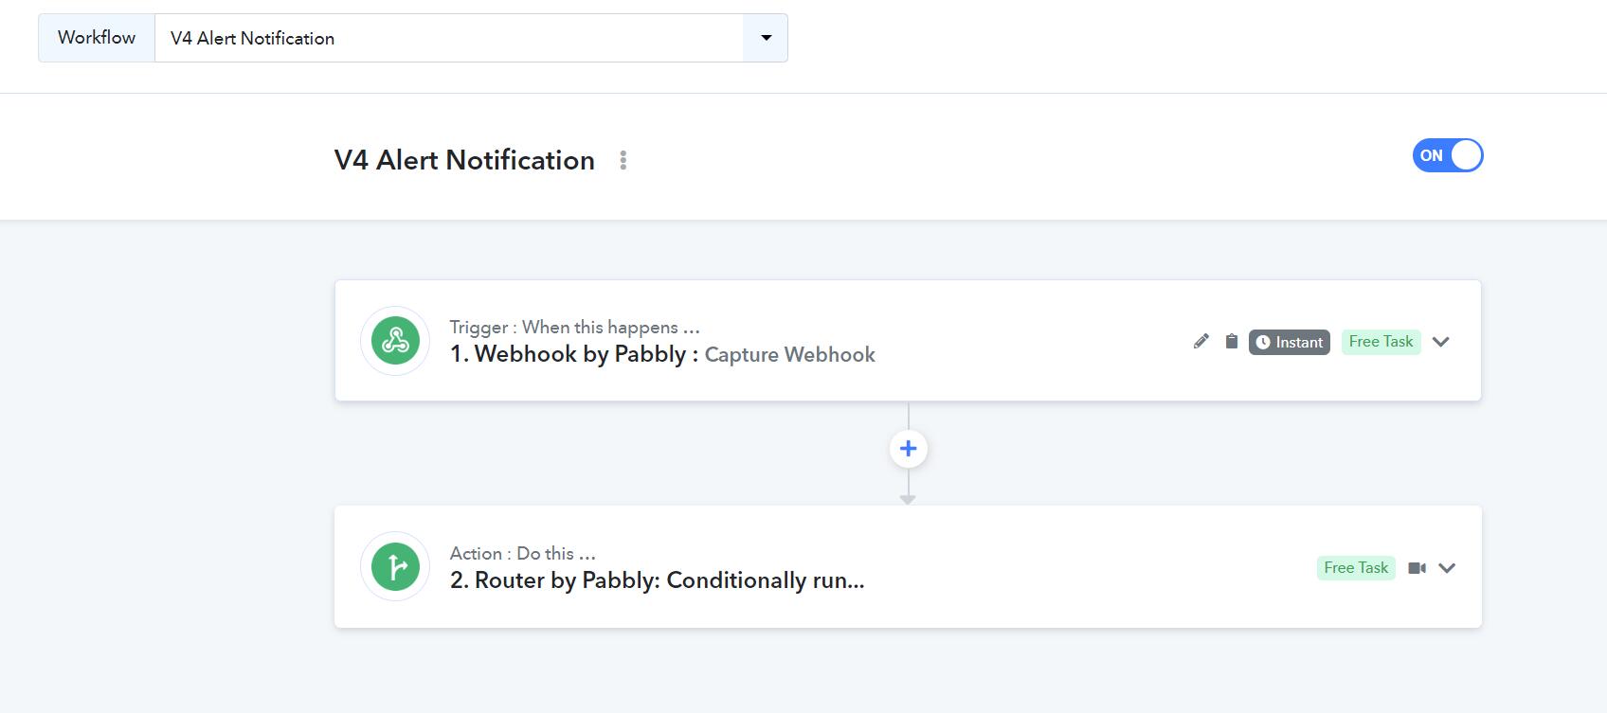This screenshot has height=713, width=1607.
Task: Select the V4 Alert Notification workflow field
Action: coord(450,38)
